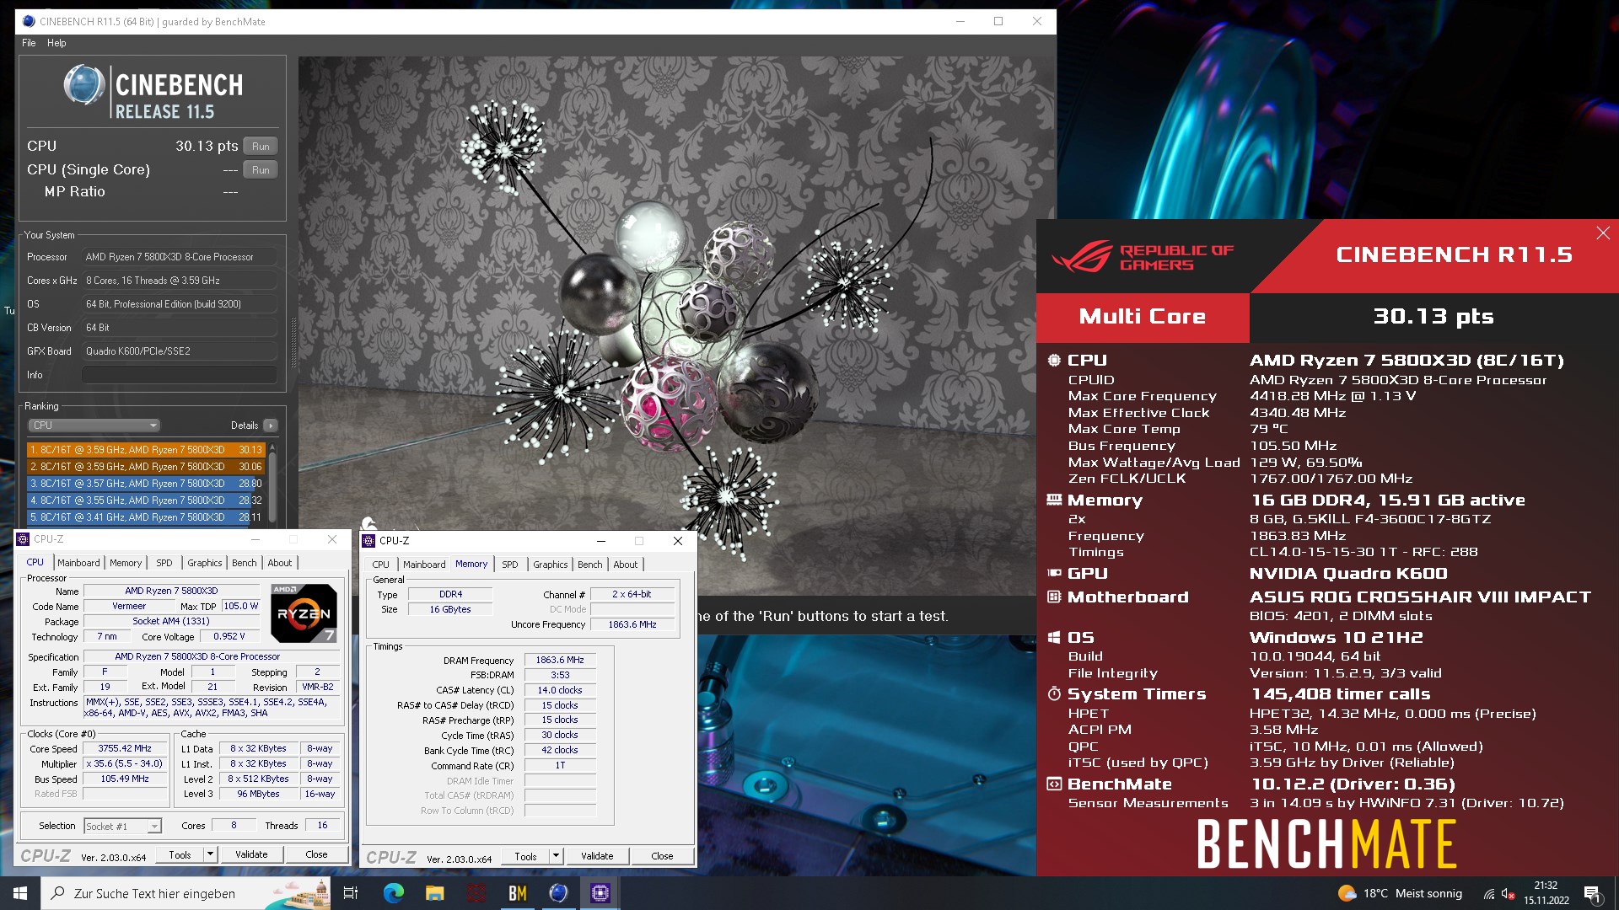Switch to Memory tab in left CPU-Z window
Image resolution: width=1619 pixels, height=910 pixels.
point(126,563)
